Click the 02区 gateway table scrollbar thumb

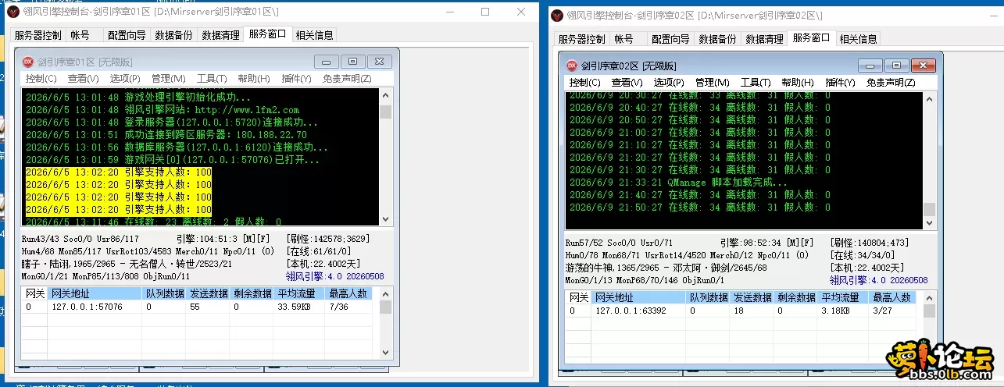pos(929,311)
